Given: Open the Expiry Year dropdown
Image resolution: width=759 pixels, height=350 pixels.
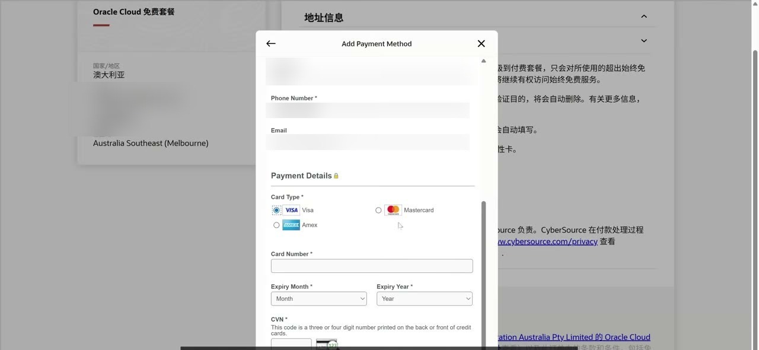Looking at the screenshot, I should [x=425, y=298].
